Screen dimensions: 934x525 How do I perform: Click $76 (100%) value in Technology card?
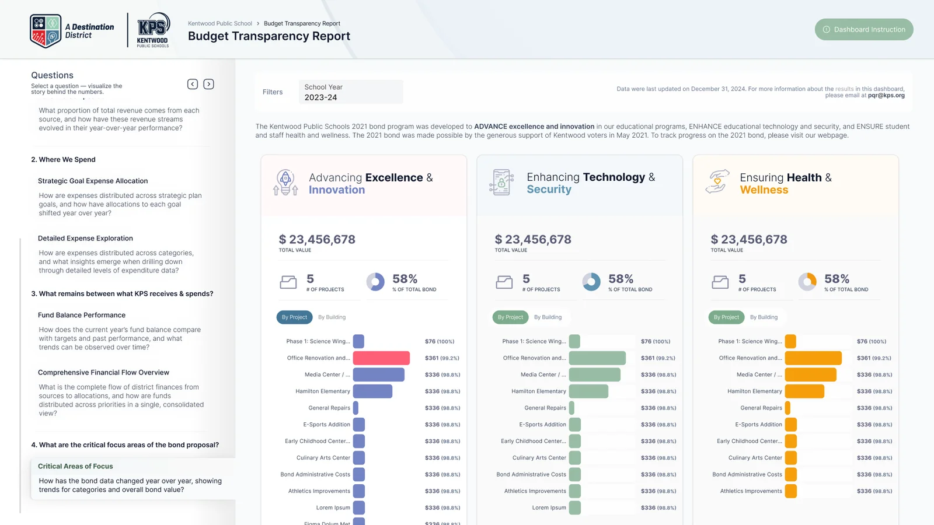point(656,341)
